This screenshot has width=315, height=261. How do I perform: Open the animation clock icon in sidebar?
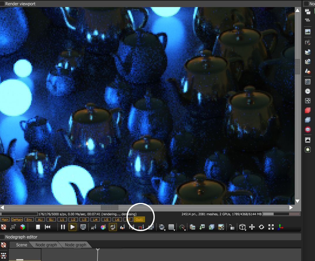pyautogui.click(x=308, y=91)
